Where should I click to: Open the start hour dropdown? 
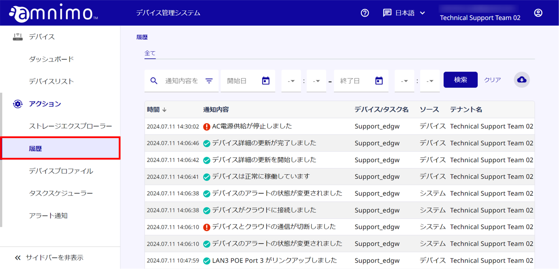[291, 81]
